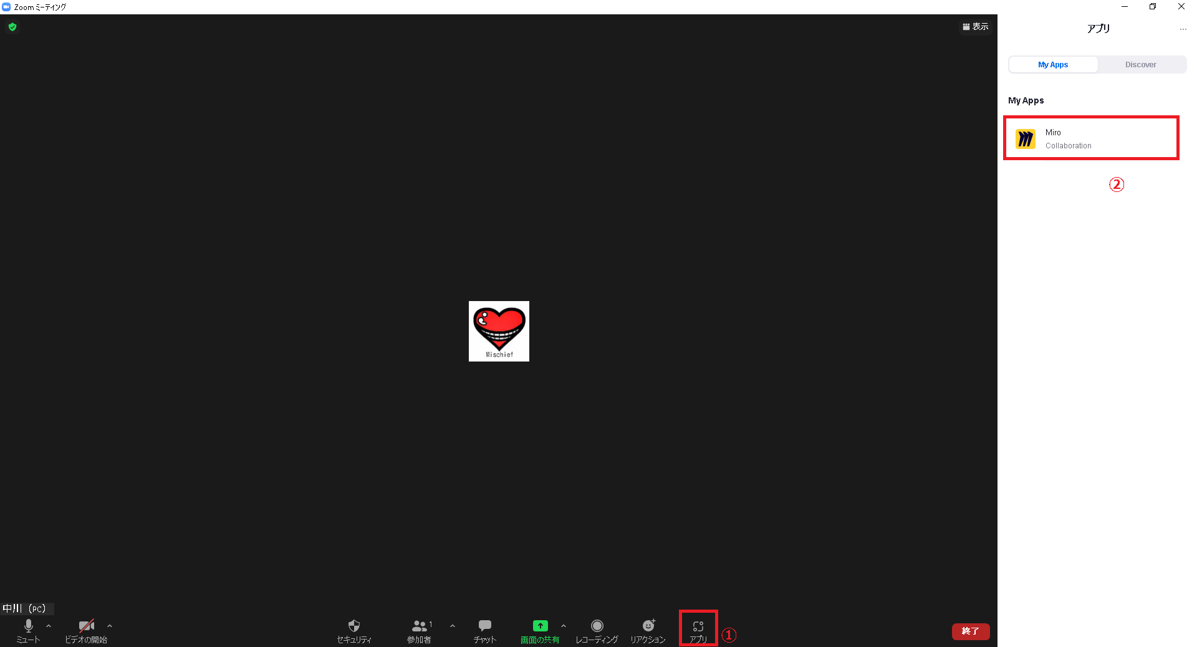Mute the microphone

click(28, 630)
